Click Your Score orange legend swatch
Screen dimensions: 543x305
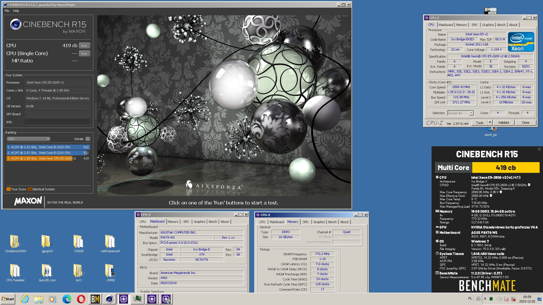pyautogui.click(x=8, y=189)
